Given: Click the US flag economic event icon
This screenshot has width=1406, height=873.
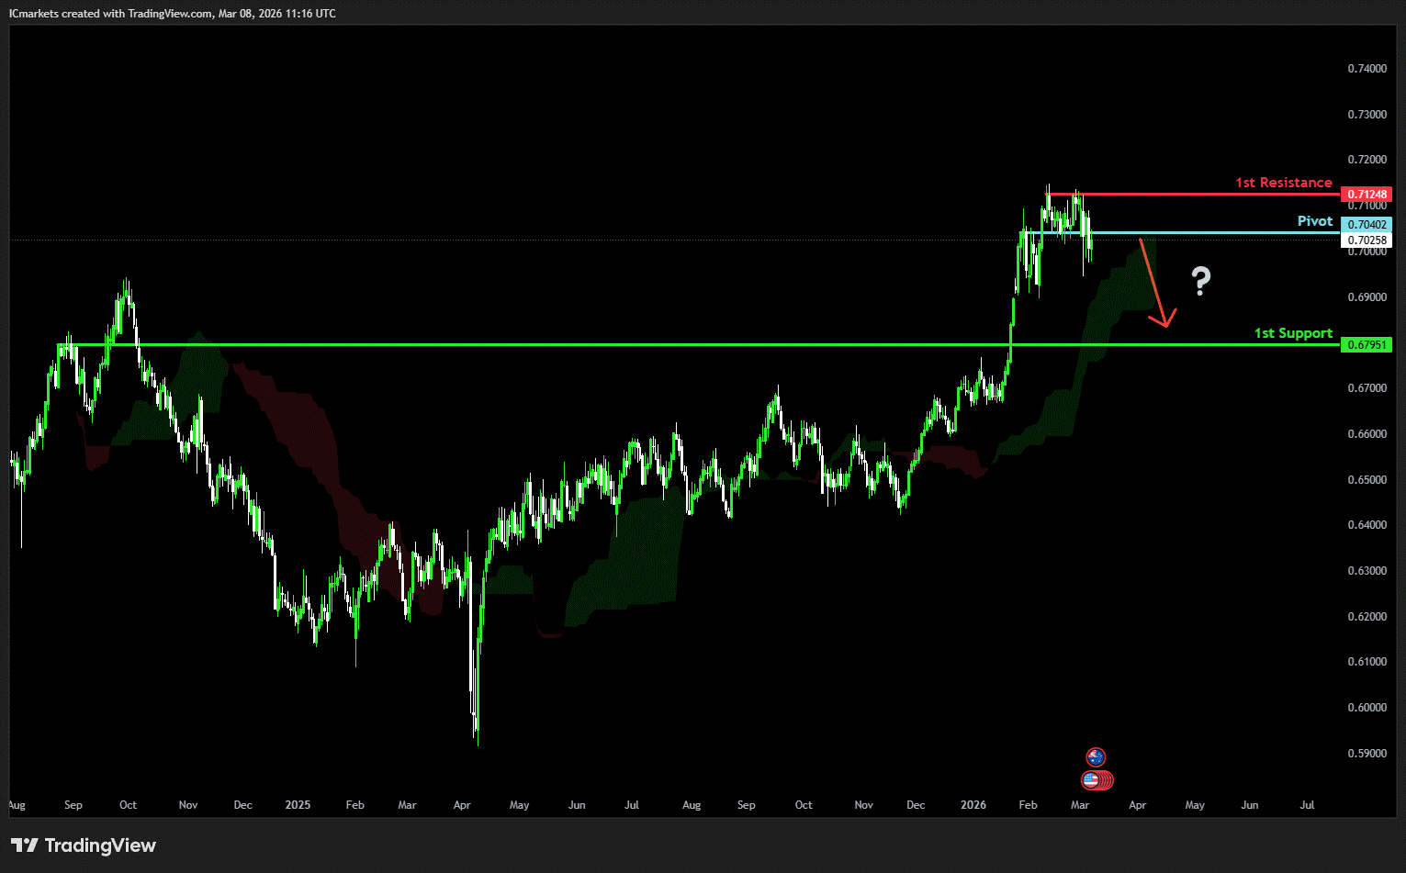Looking at the screenshot, I should 1092,780.
